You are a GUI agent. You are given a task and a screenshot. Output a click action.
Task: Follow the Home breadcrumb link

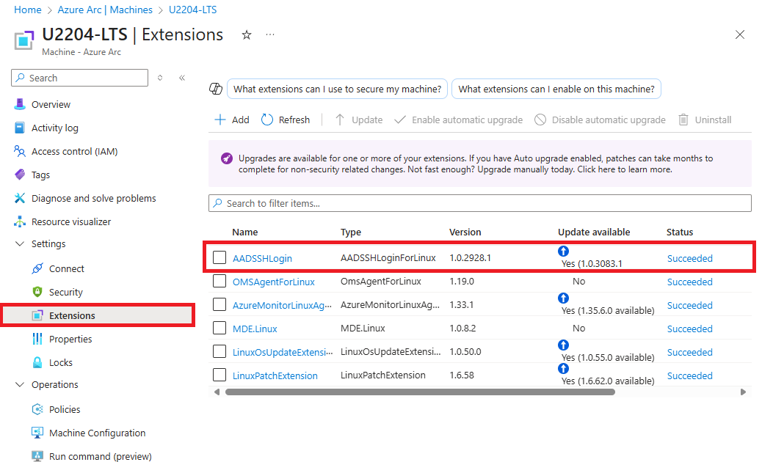click(28, 10)
